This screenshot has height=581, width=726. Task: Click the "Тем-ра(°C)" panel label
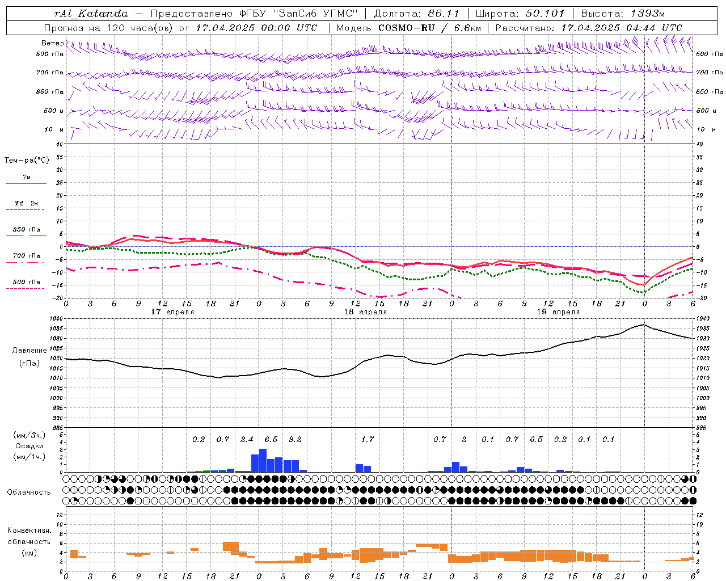click(27, 161)
